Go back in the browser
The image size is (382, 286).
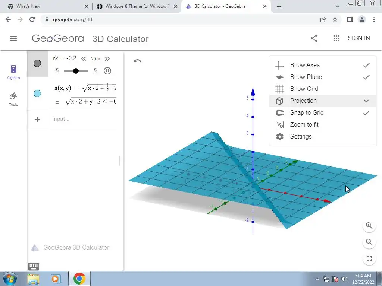click(8, 19)
